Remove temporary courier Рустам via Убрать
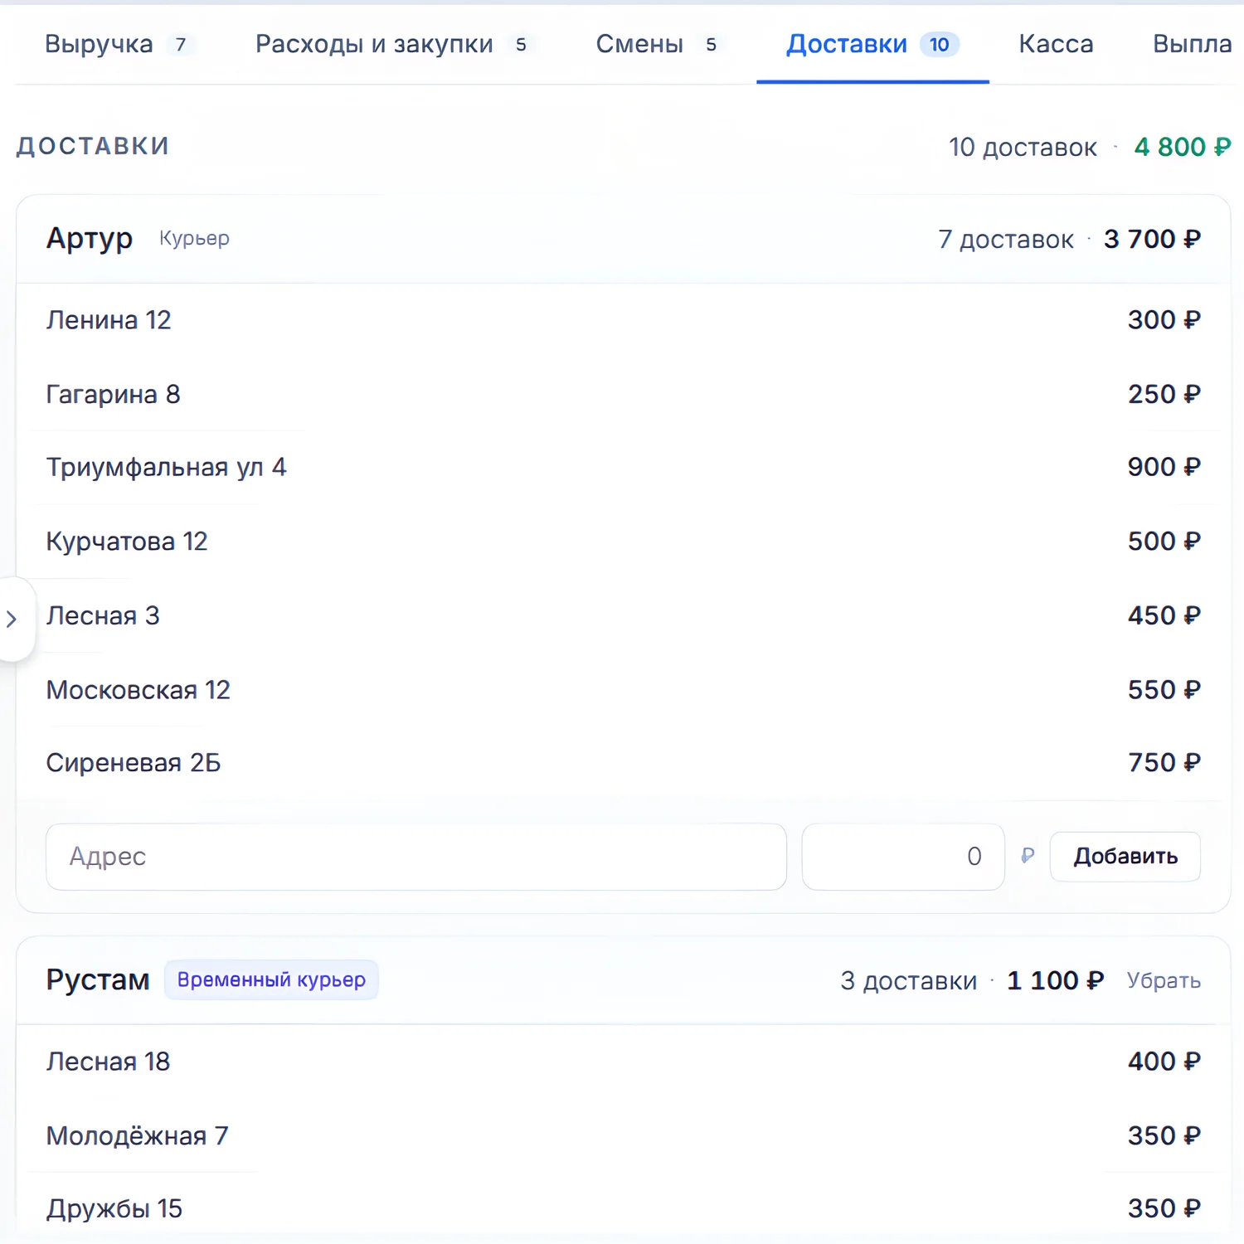The image size is (1244, 1244). 1164,980
